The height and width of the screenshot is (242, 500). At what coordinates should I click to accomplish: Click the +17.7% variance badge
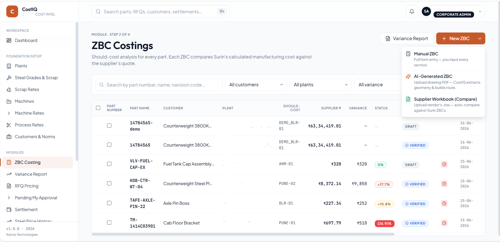coord(384,185)
